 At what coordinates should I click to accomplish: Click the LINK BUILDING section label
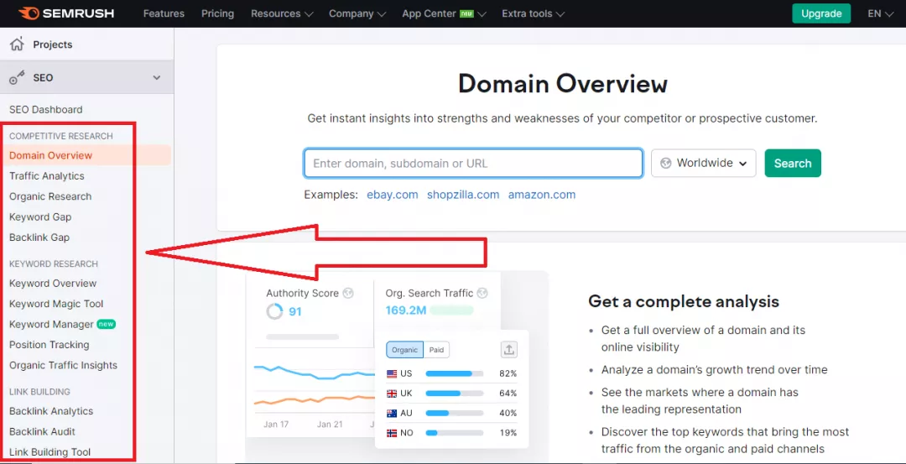click(x=40, y=392)
